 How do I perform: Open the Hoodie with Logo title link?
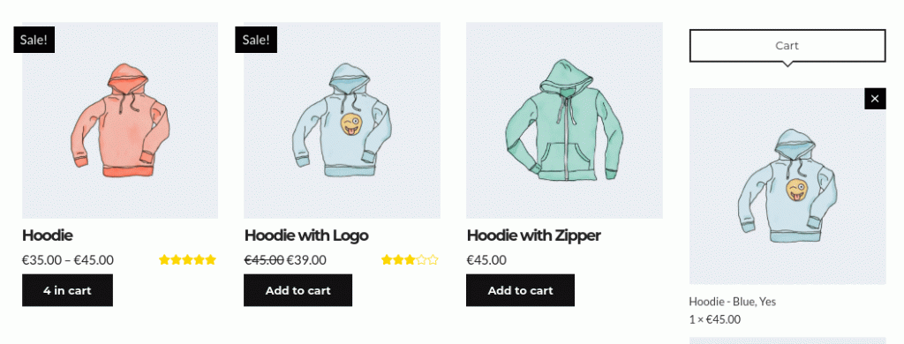(x=306, y=236)
